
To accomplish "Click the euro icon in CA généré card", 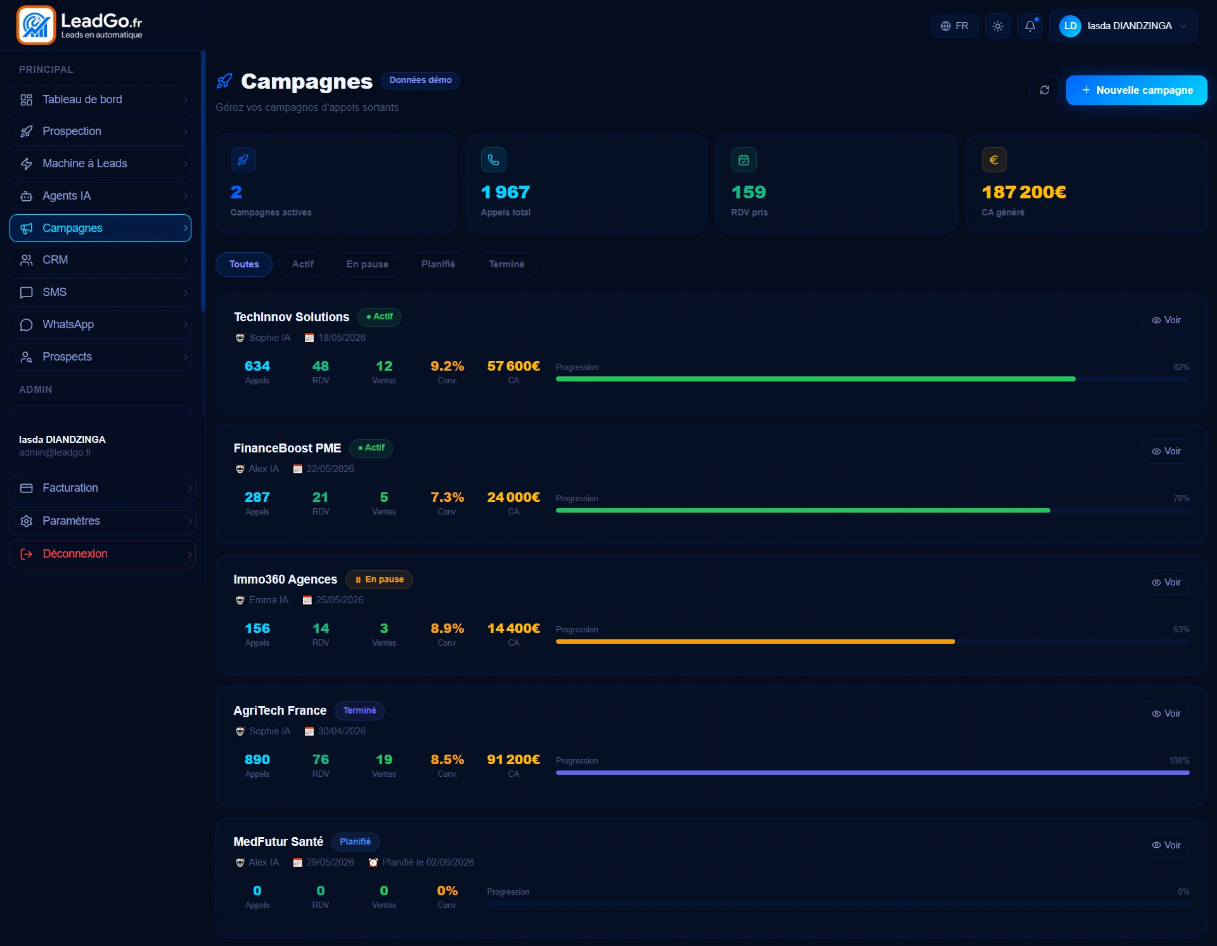I will coord(995,160).
